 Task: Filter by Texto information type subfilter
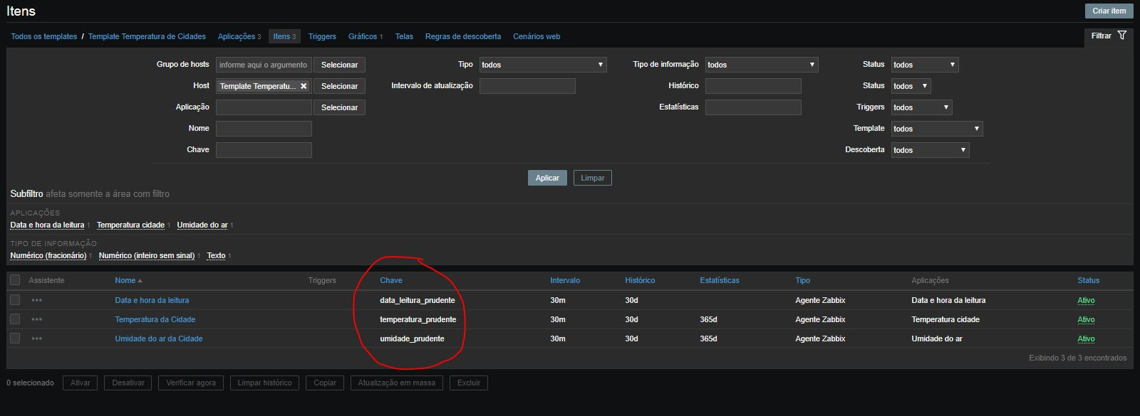tap(216, 255)
